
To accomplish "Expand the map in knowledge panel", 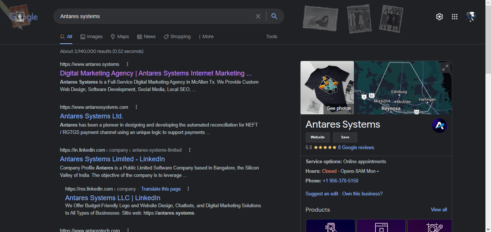I will (445, 67).
